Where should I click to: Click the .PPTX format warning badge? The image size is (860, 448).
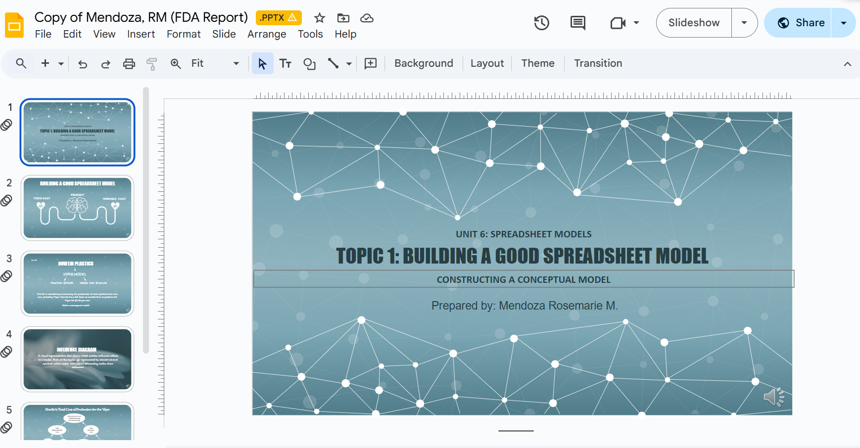(x=279, y=18)
